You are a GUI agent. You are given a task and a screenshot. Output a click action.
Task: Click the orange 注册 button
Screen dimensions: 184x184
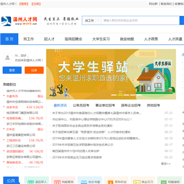(x=34, y=70)
